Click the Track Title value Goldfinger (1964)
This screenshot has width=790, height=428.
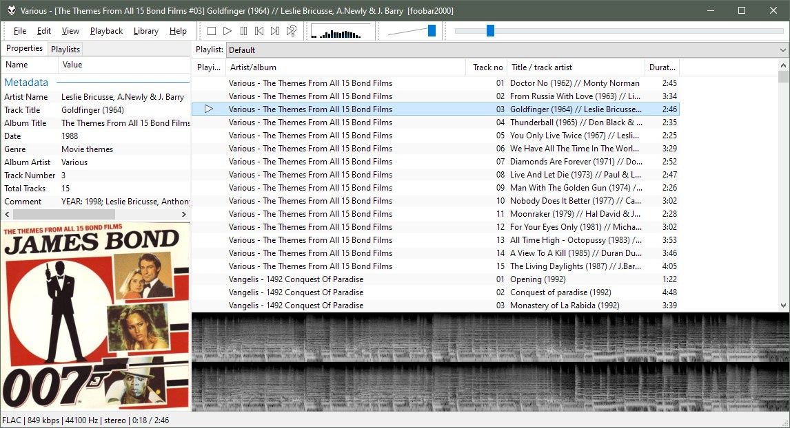(92, 110)
